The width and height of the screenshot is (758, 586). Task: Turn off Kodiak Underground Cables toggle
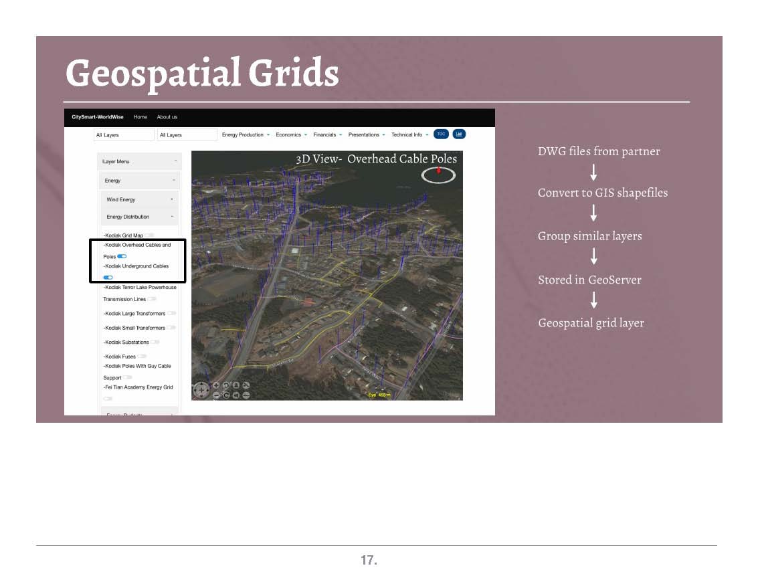[108, 277]
